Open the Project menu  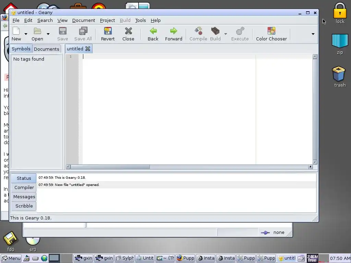107,20
